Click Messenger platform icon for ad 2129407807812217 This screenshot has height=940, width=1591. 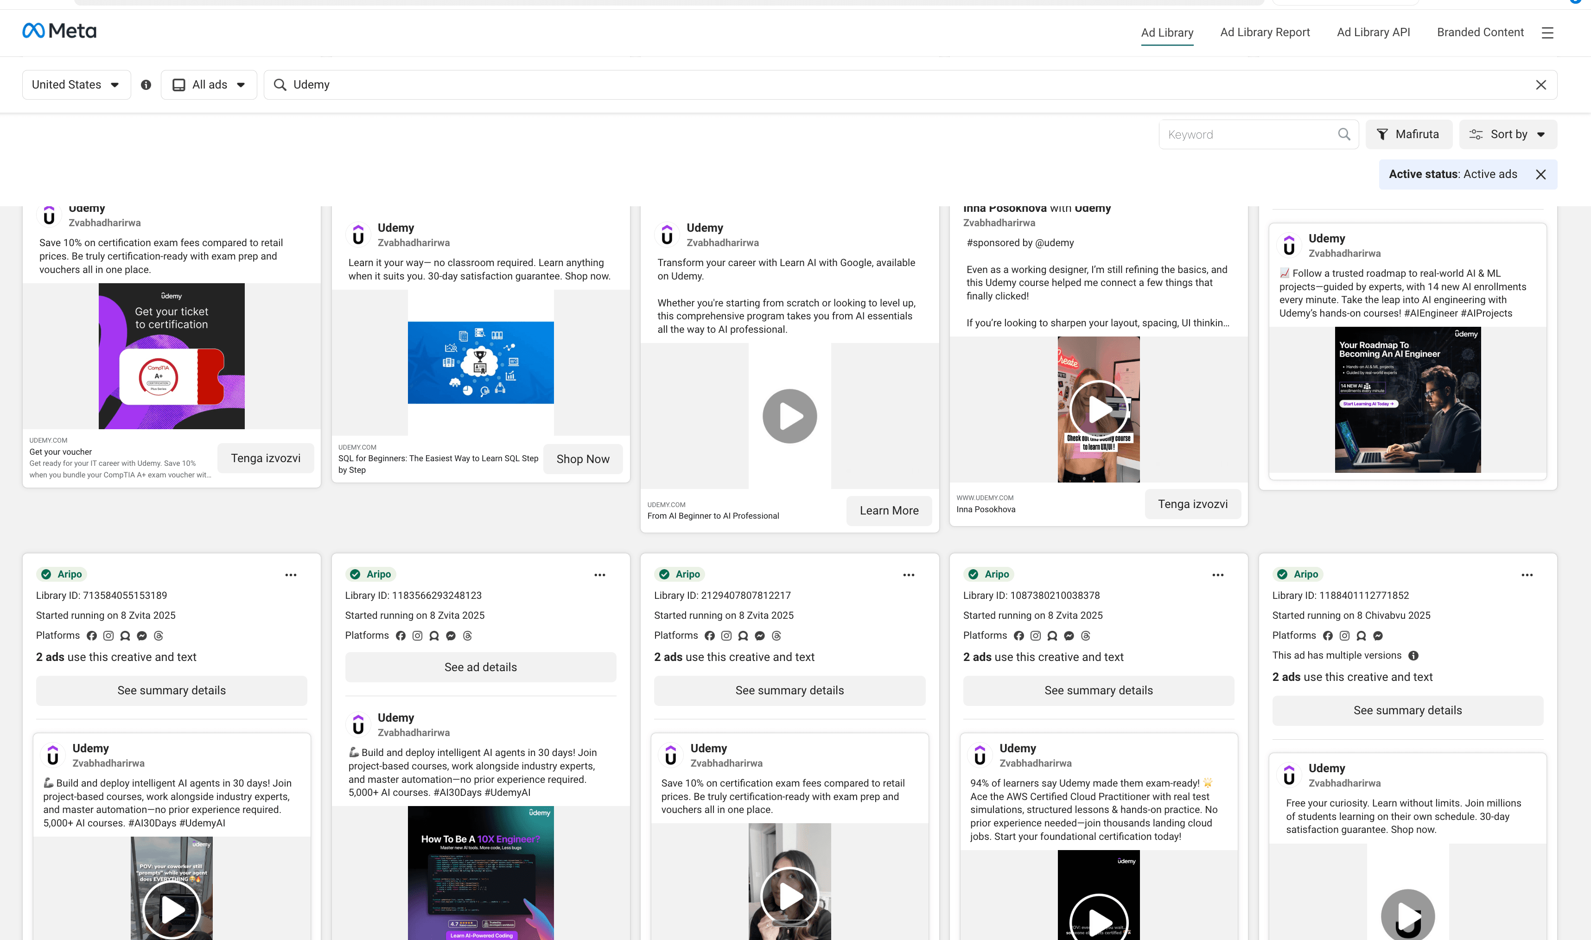(x=760, y=635)
